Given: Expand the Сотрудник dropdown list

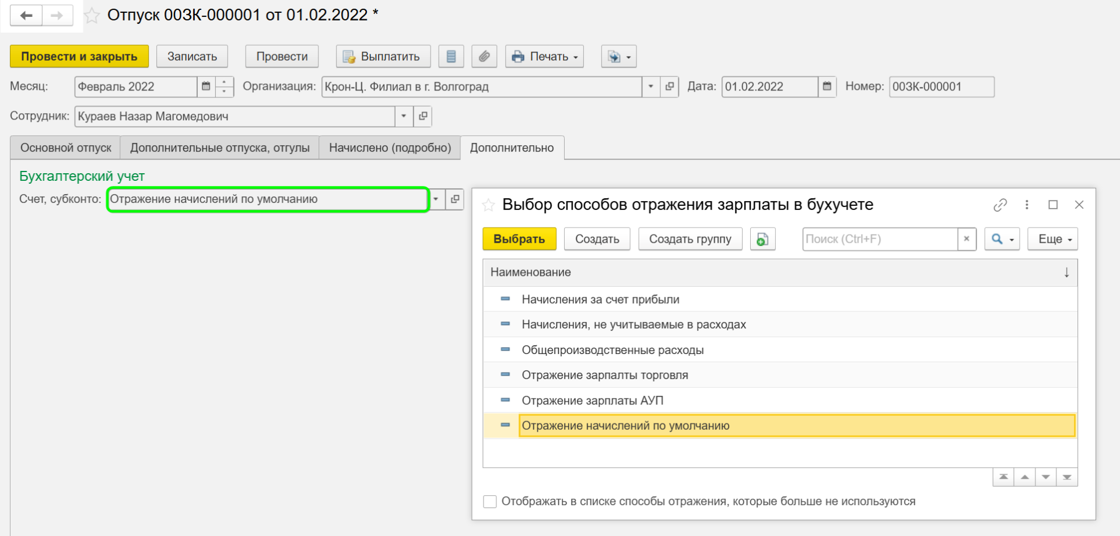Looking at the screenshot, I should tap(404, 116).
